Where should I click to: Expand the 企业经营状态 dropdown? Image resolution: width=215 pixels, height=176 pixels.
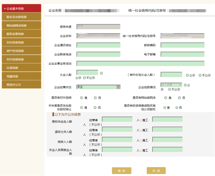[x=98, y=87]
